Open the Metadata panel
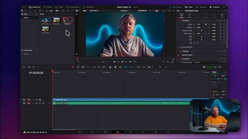Viewport: 248px width, 139px height. tap(201, 7)
